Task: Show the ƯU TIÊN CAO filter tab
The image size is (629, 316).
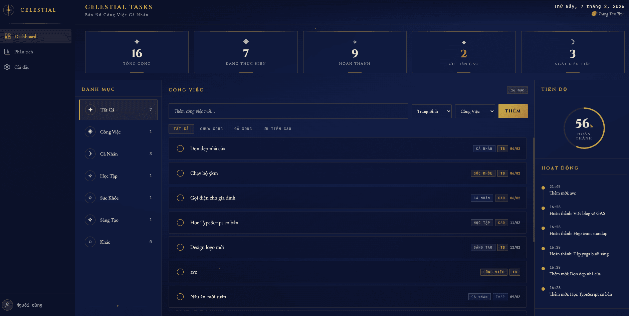Action: (277, 129)
